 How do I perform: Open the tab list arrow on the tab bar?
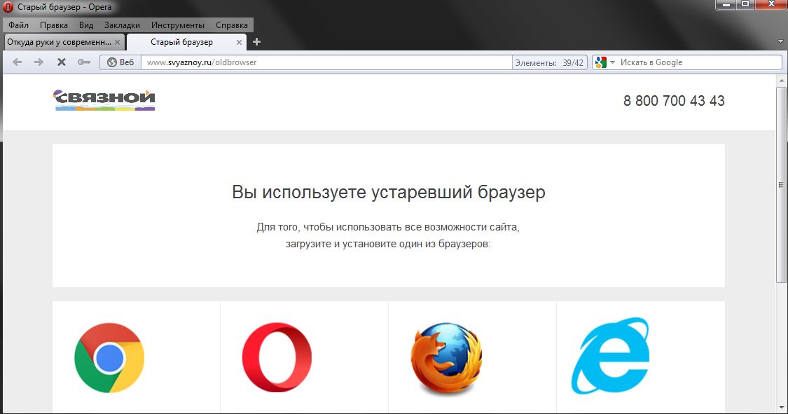tap(780, 42)
